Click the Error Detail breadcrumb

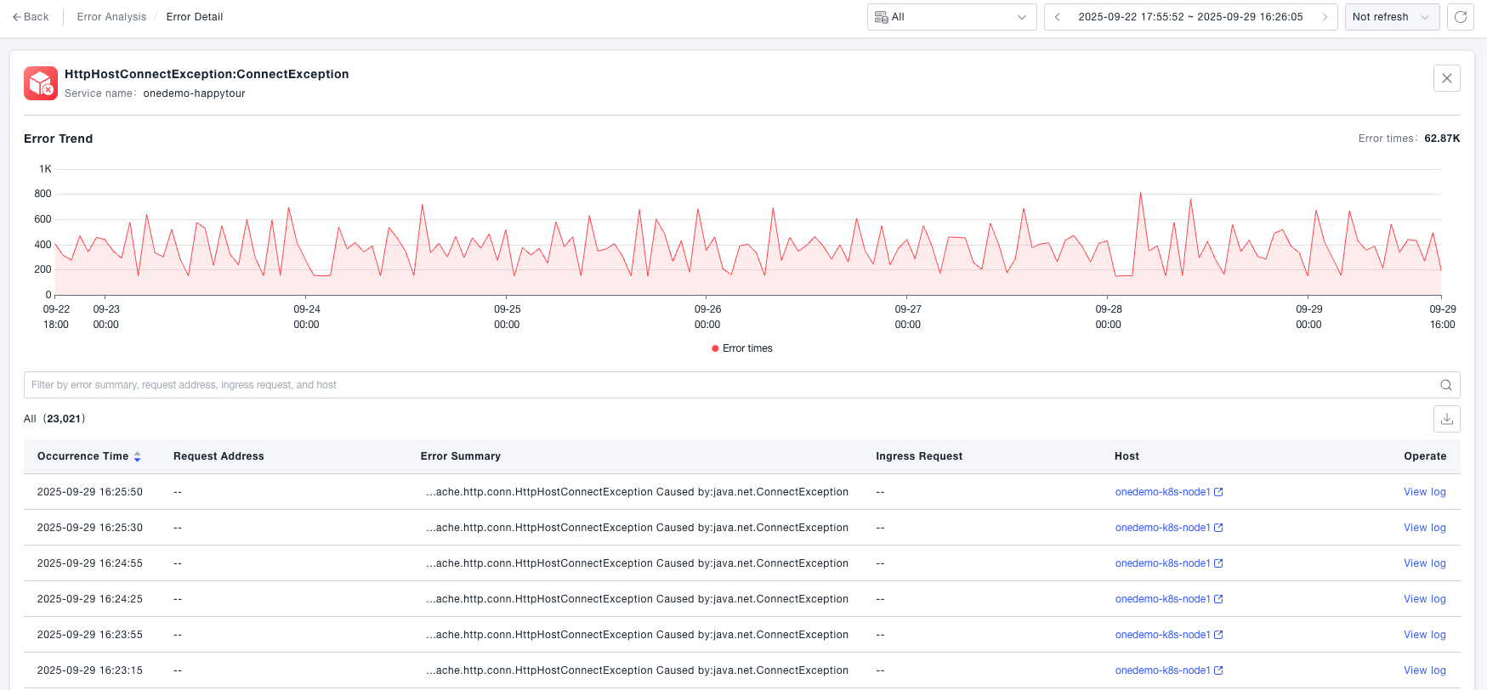point(195,17)
